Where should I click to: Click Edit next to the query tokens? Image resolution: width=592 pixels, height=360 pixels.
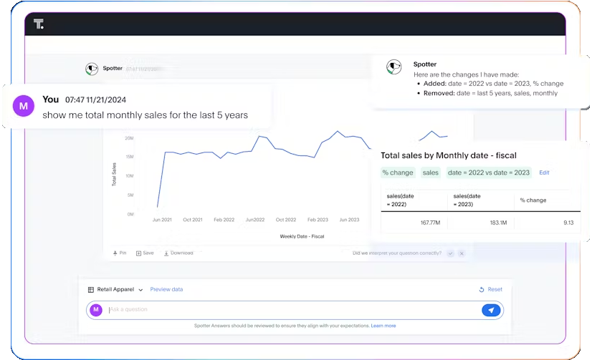(544, 172)
